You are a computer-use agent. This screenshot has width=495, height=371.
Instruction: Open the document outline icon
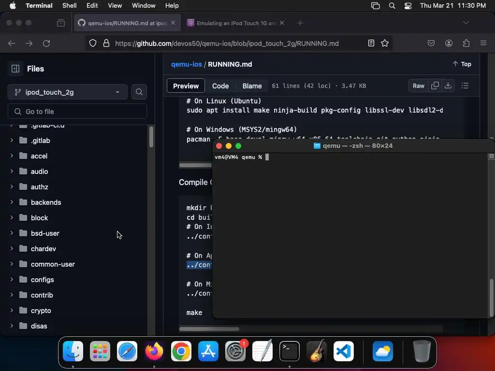[465, 86]
